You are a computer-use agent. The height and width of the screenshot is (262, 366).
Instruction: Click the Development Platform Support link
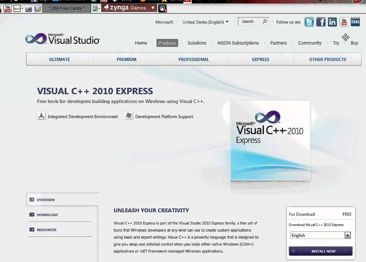164,116
